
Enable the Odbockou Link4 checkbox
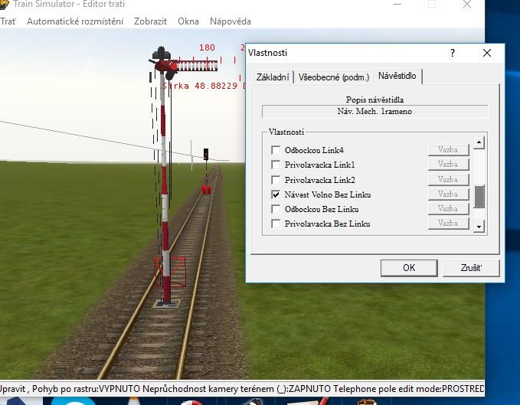(276, 150)
